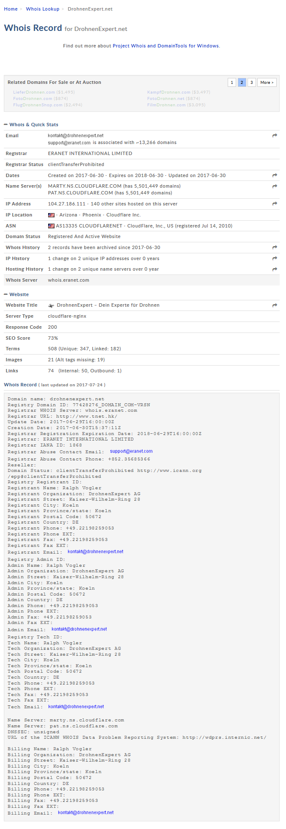Open the share arrow in the IP History row
This screenshot has width=286, height=829.
click(275, 258)
